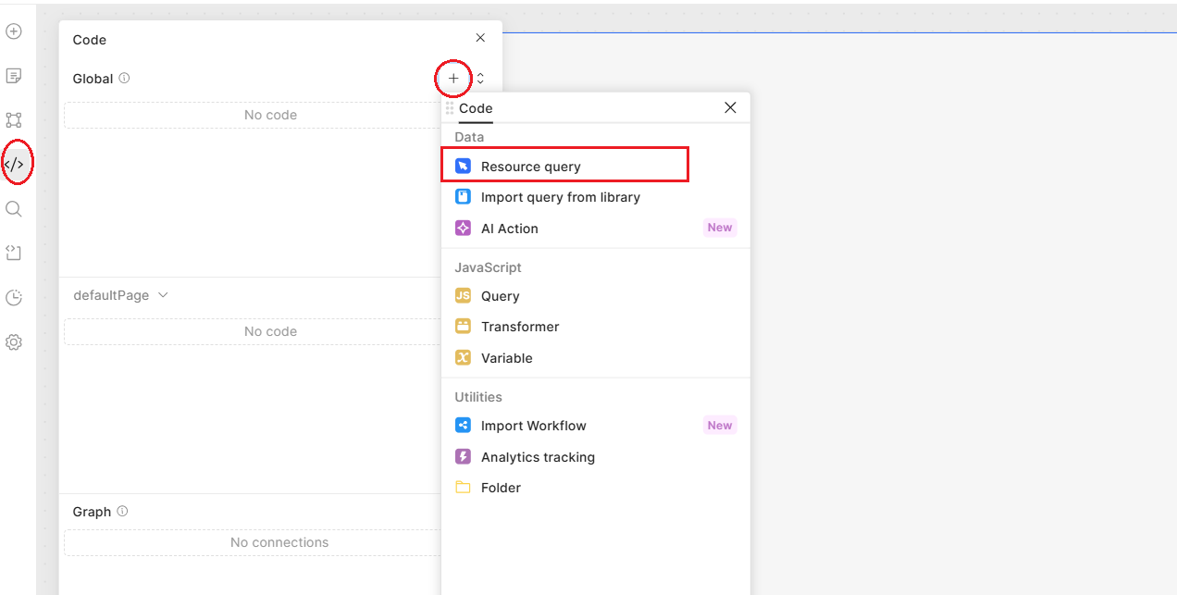Click the Code tab in popup

[476, 108]
